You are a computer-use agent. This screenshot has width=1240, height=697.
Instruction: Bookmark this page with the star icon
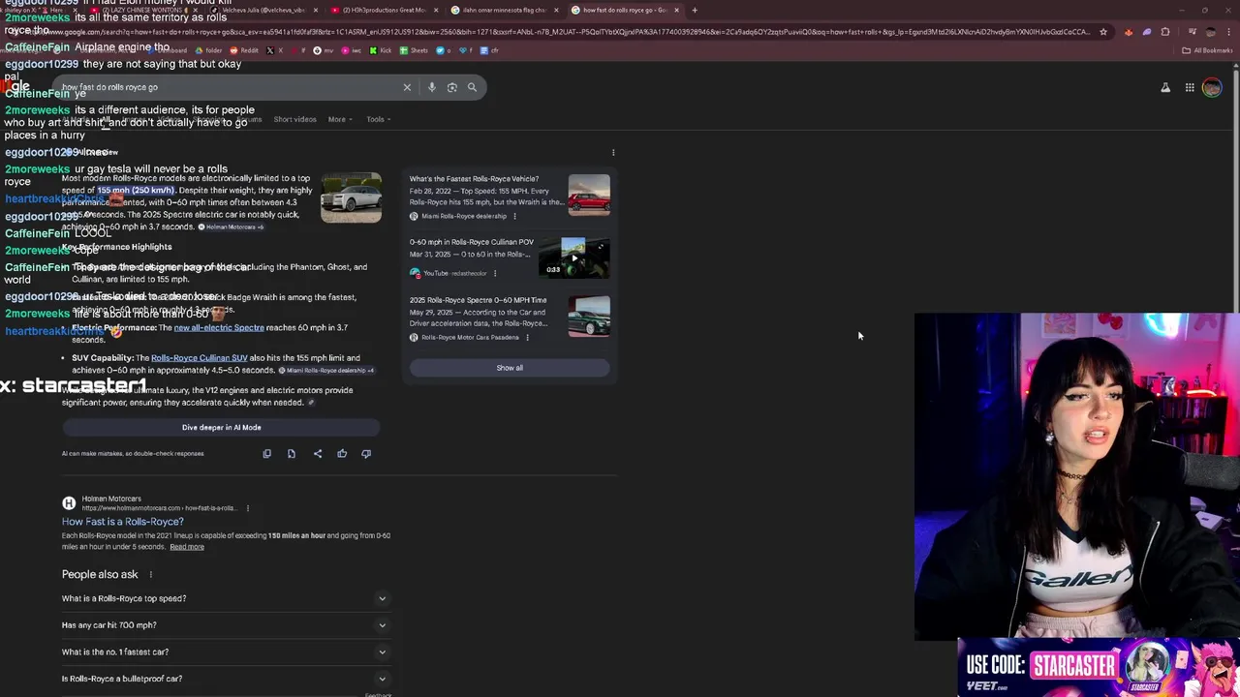1102,32
